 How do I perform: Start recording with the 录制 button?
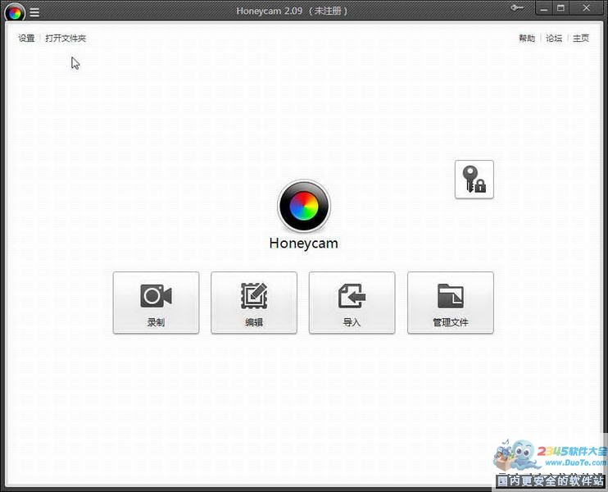pyautogui.click(x=156, y=303)
